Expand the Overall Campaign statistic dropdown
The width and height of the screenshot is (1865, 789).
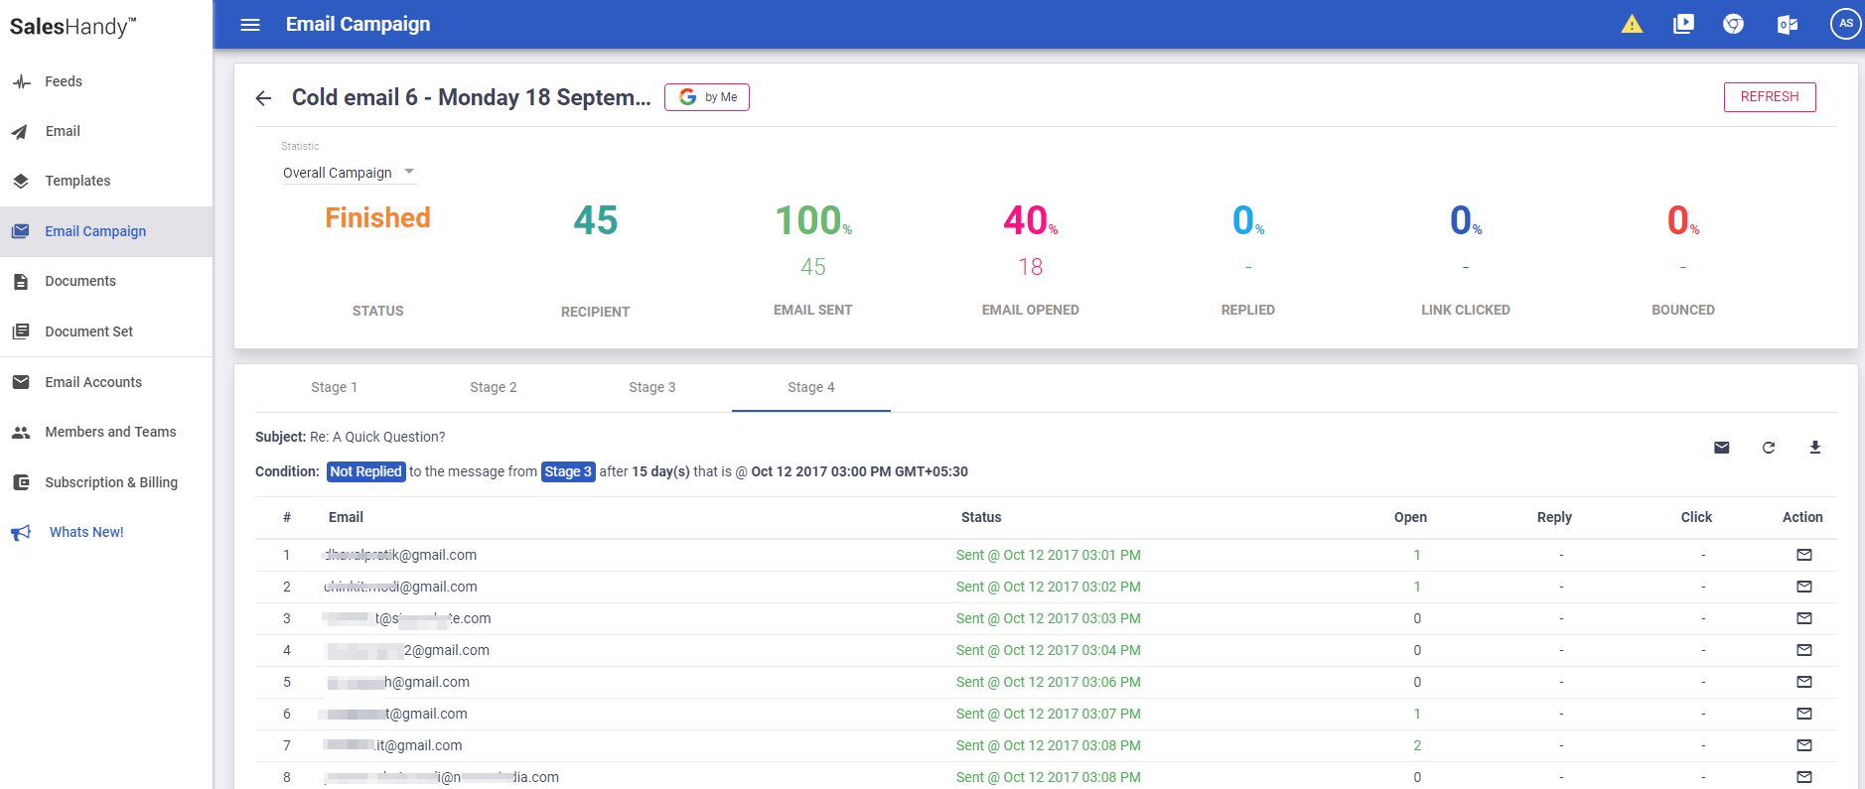[x=349, y=173]
